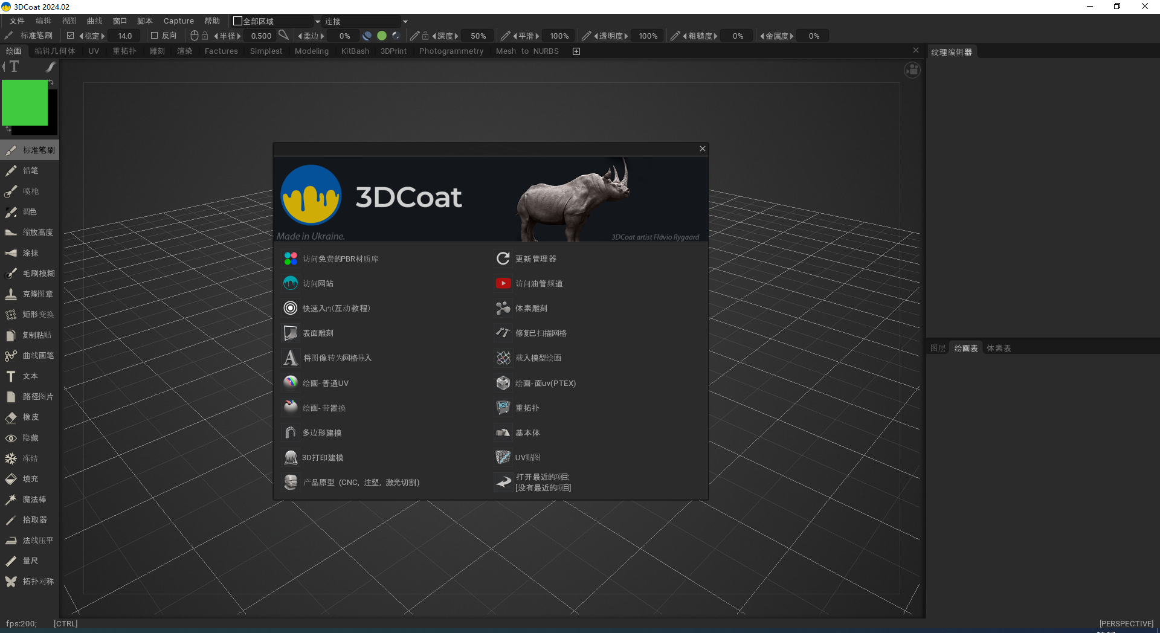The height and width of the screenshot is (633, 1160).
Task: Click the + to add a workspace tab
Action: [x=576, y=51]
